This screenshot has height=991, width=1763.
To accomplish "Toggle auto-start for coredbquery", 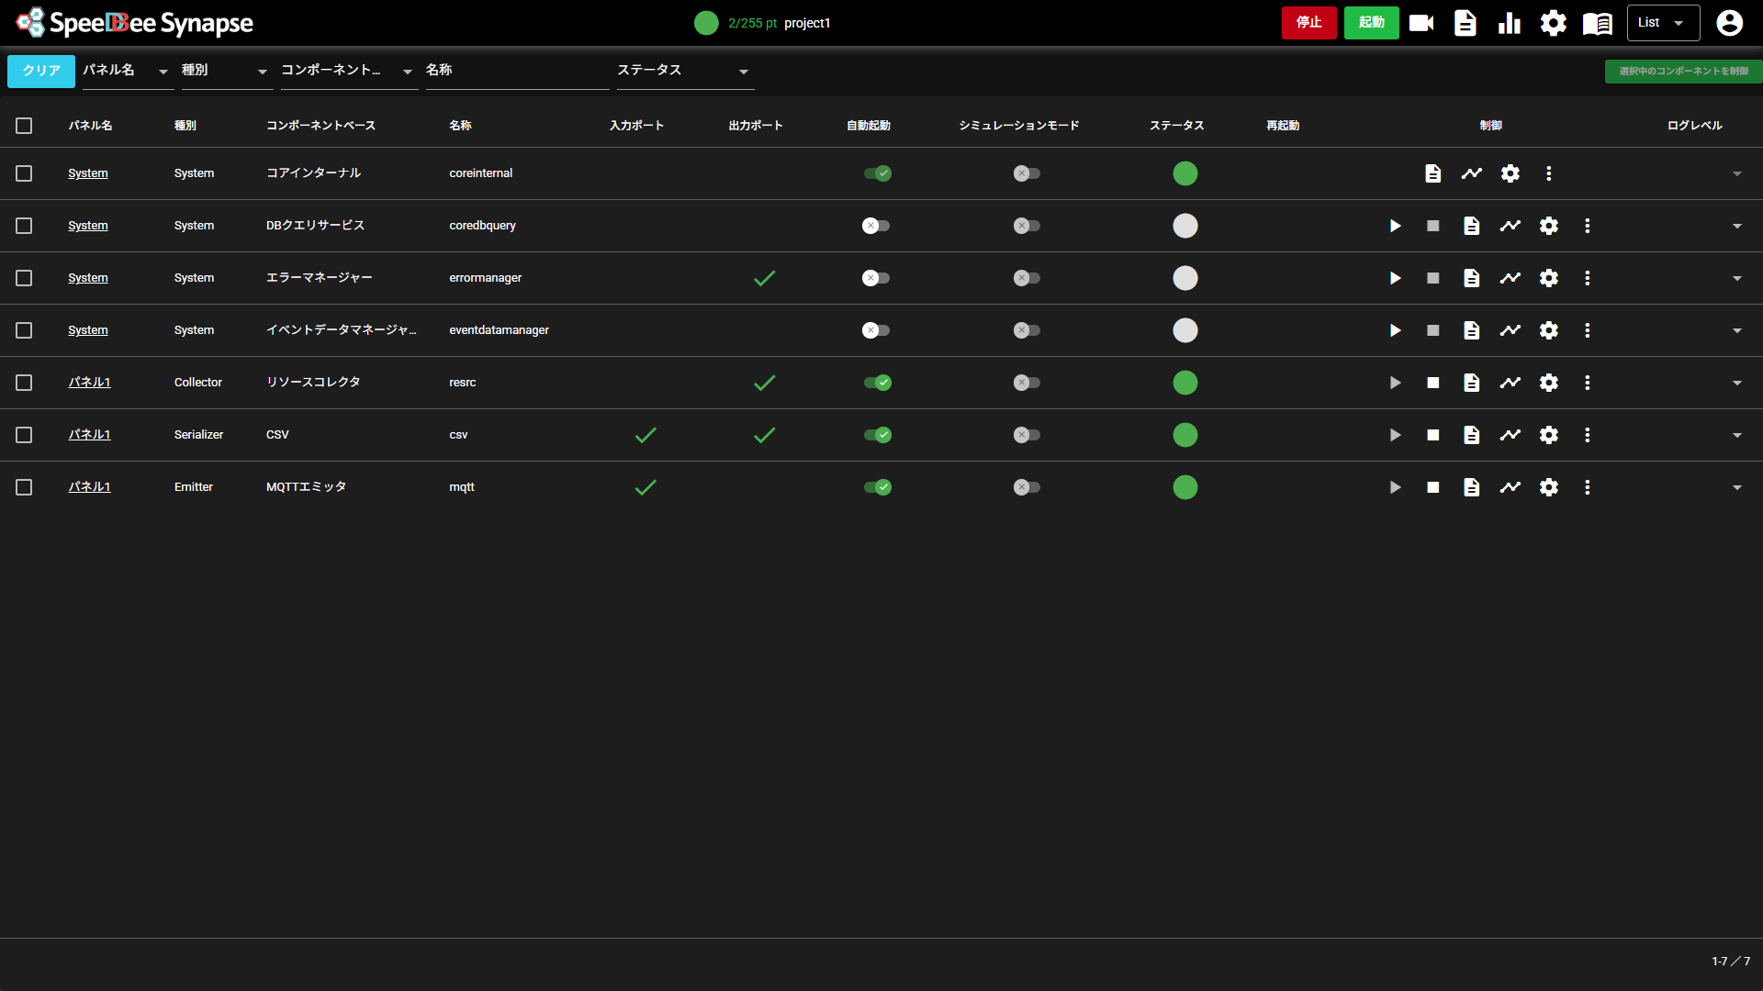I will click(876, 226).
